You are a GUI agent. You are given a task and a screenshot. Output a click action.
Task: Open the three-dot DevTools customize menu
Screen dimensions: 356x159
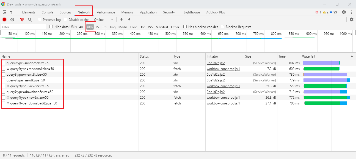pyautogui.click(x=352, y=12)
